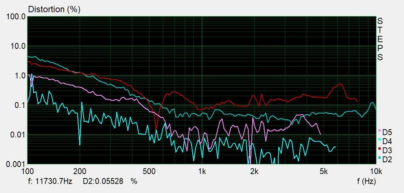This screenshot has width=404, height=193.
Task: Click the '10k' frequency axis label
Action: pos(376,171)
